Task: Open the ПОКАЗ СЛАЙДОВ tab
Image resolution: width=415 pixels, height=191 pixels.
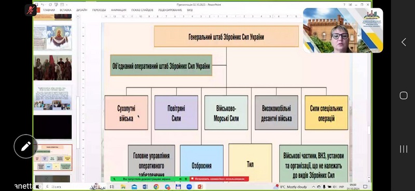Action: pos(142,10)
